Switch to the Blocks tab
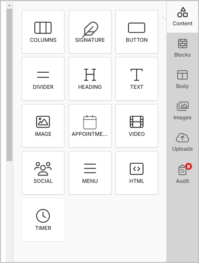 [x=182, y=48]
